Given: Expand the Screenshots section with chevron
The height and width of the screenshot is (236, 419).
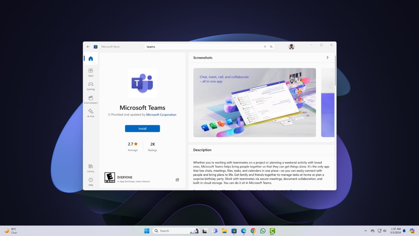Looking at the screenshot, I should pos(327,58).
